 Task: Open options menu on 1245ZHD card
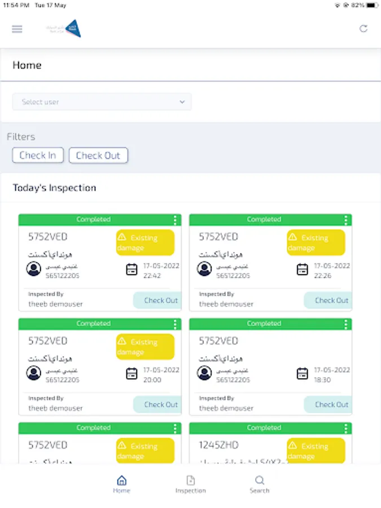click(345, 428)
